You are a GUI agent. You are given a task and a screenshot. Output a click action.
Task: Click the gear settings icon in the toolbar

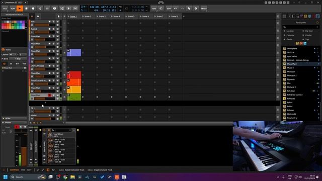(196, 9)
